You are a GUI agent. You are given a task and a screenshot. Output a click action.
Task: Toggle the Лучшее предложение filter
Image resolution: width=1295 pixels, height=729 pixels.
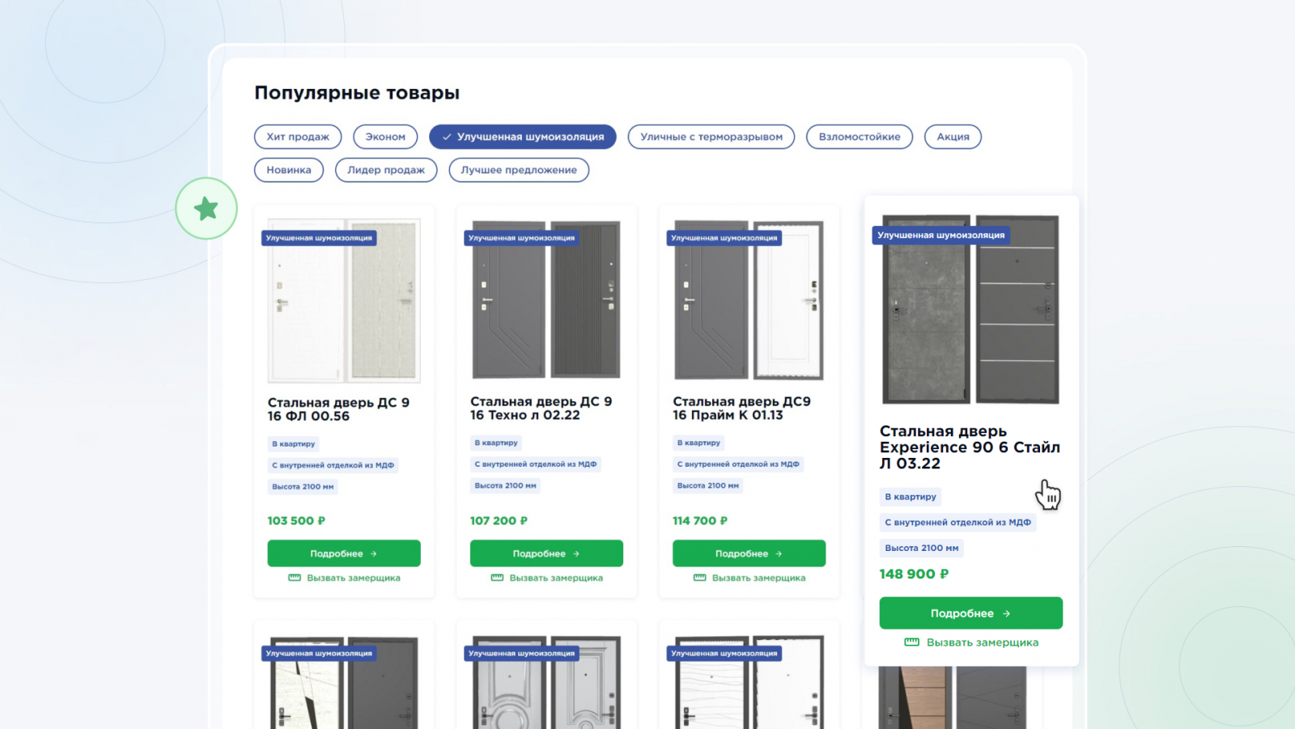coord(519,170)
